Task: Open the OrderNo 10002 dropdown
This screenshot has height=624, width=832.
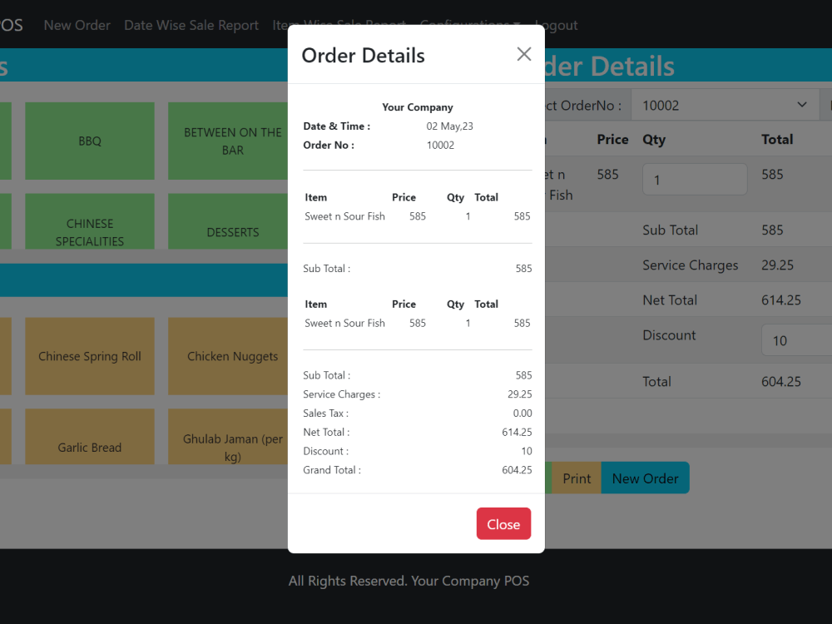Action: pos(725,105)
